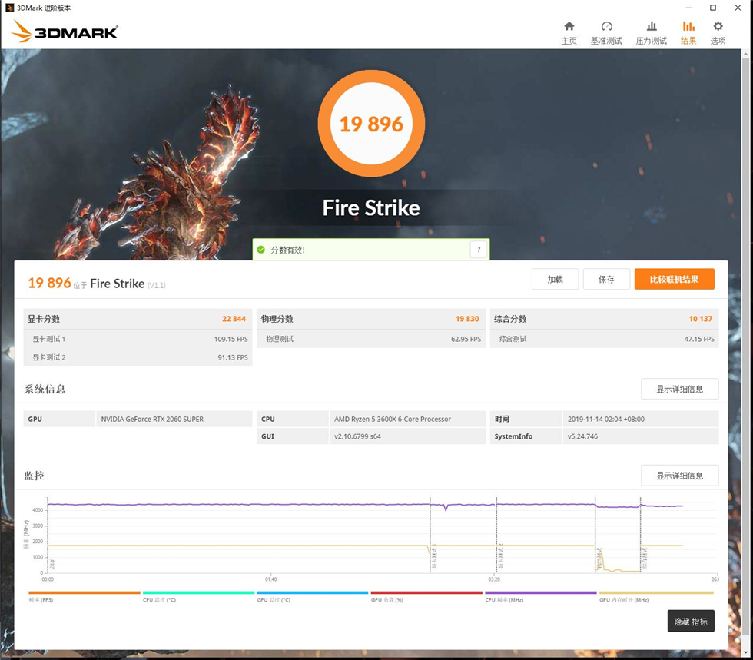753x660 pixels.
Task: Expand 显示详细信息 in the 监控 section
Action: click(x=679, y=476)
